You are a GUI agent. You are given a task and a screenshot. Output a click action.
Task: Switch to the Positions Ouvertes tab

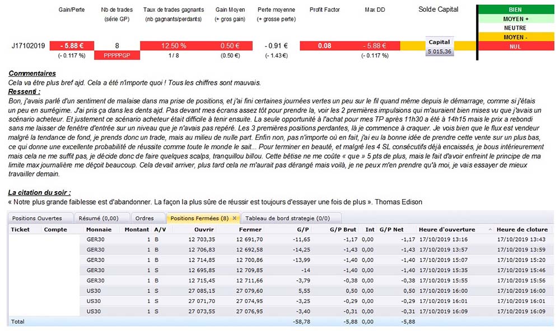(x=37, y=218)
